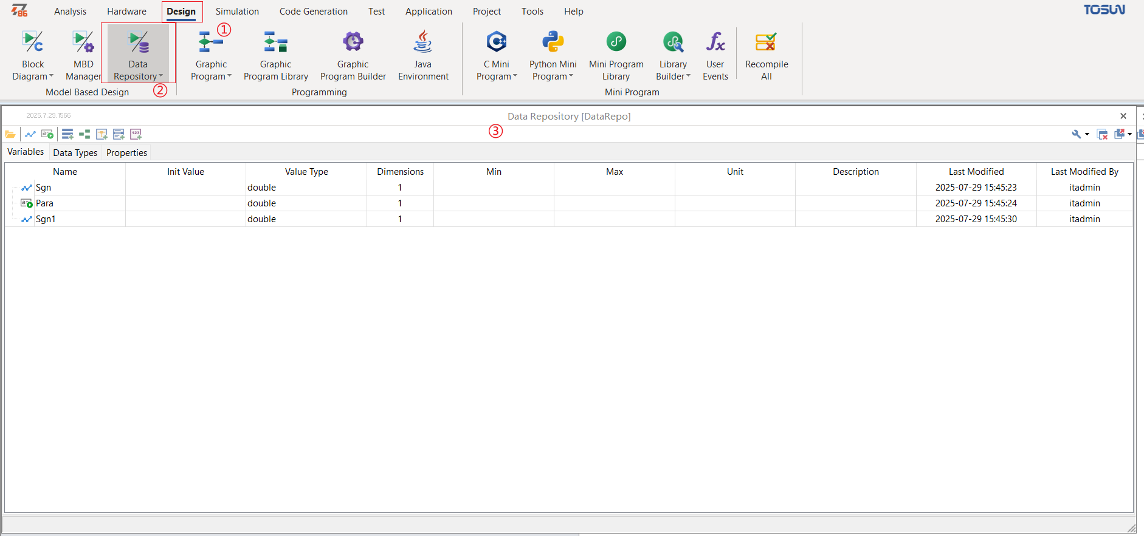The width and height of the screenshot is (1144, 536).
Task: Click the parameter icon with green play badge
Action: pos(47,134)
